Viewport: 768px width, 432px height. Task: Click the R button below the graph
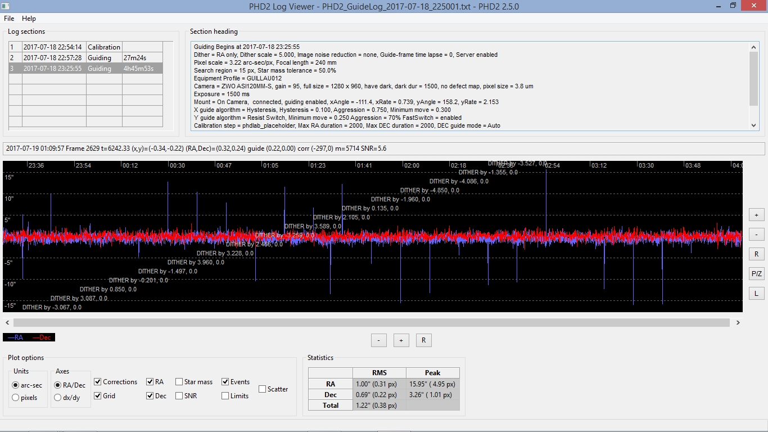[423, 340]
